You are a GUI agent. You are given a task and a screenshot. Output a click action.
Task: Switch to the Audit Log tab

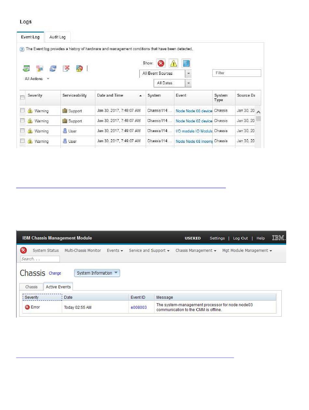point(57,37)
